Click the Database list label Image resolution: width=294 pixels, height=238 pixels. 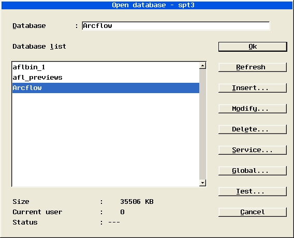pos(39,47)
